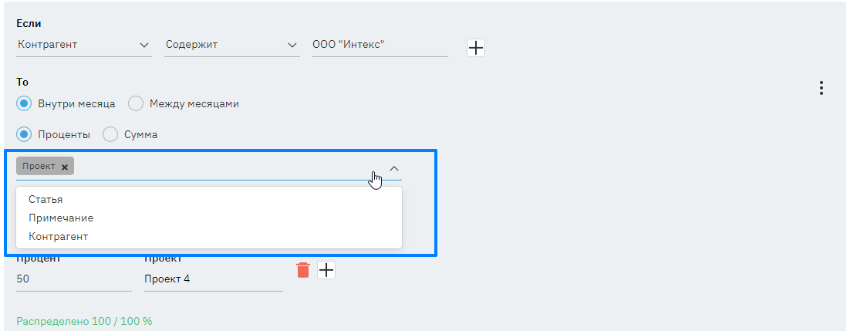The width and height of the screenshot is (847, 331).
Task: Add distribution row with plus beside trash
Action: [x=326, y=270]
